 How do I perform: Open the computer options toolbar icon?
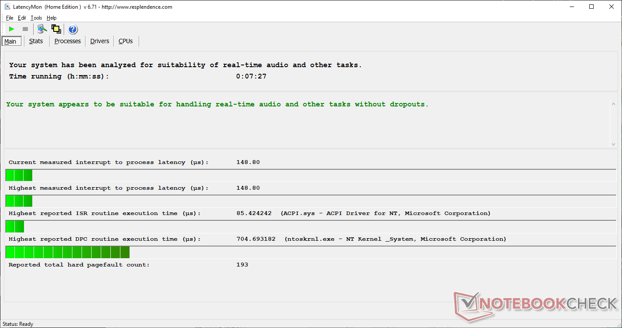tap(42, 29)
